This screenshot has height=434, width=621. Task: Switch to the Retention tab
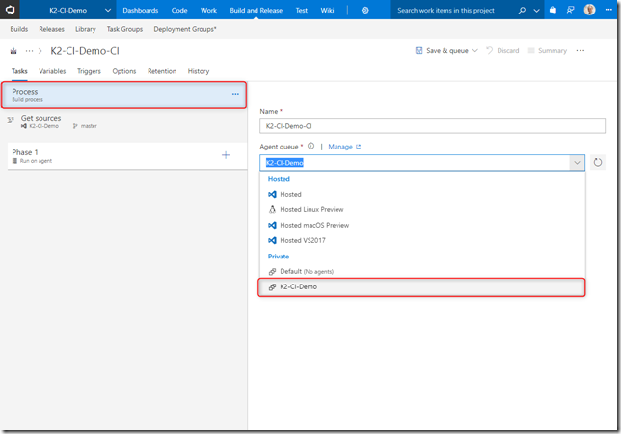click(x=162, y=71)
